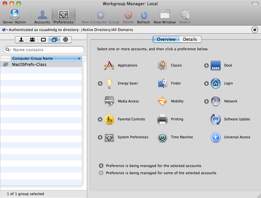
Task: Click the managed indicator beside Login
Action: coord(207,84)
